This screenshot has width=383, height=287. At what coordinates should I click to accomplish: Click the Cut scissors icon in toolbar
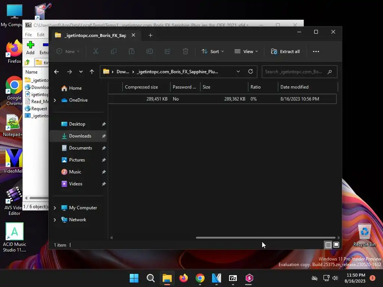tap(95, 52)
